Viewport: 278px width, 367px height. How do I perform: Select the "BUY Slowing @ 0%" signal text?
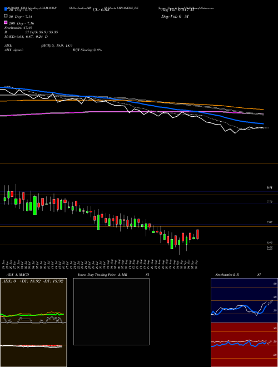pyautogui.click(x=87, y=50)
